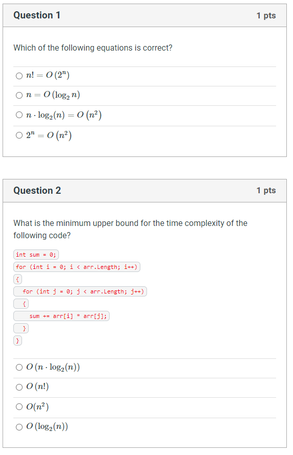Select O(n·log₂(n)) answer in Question 2
Screen dimensions: 293x455
pos(19,368)
